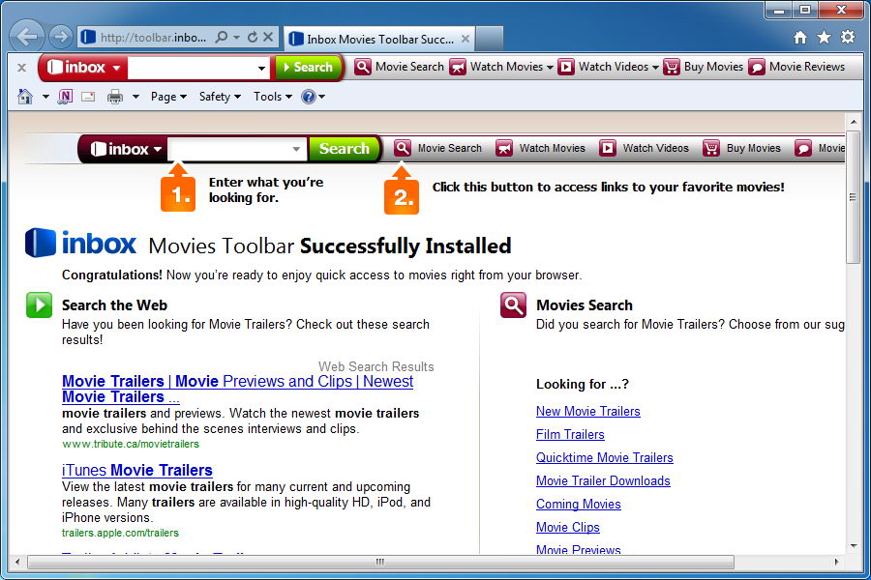The height and width of the screenshot is (580, 871).
Task: Refresh the page with the reload icon
Action: (x=253, y=37)
